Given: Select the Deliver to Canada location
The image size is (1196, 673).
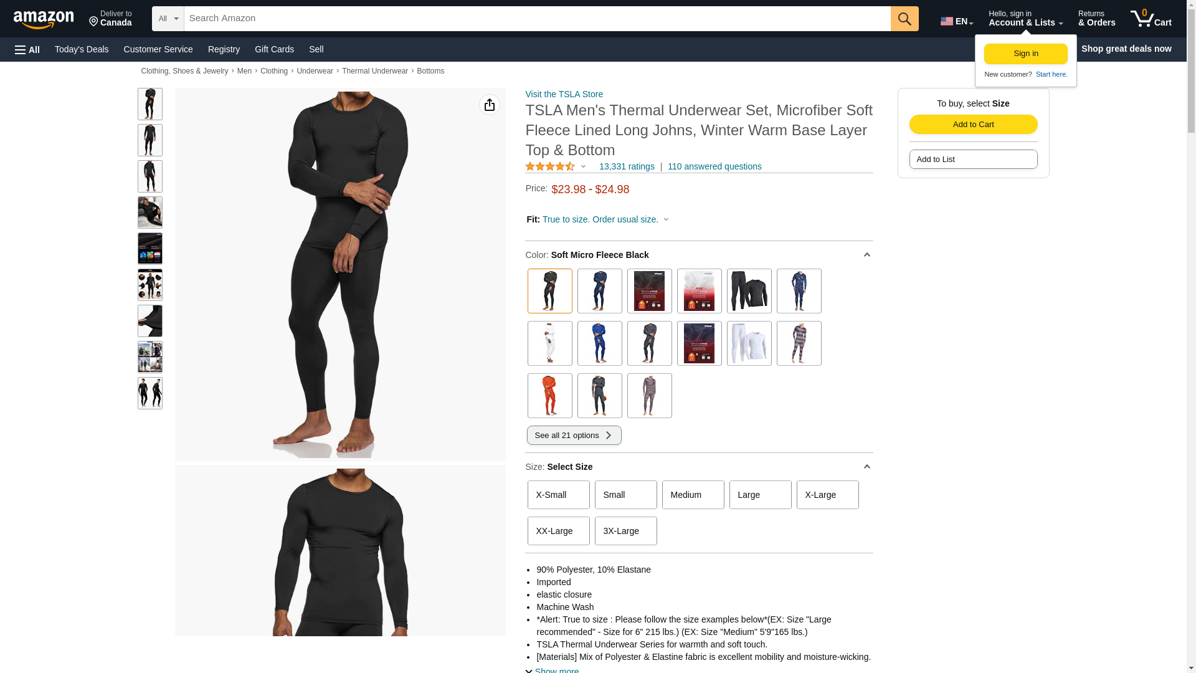Looking at the screenshot, I should tap(110, 19).
